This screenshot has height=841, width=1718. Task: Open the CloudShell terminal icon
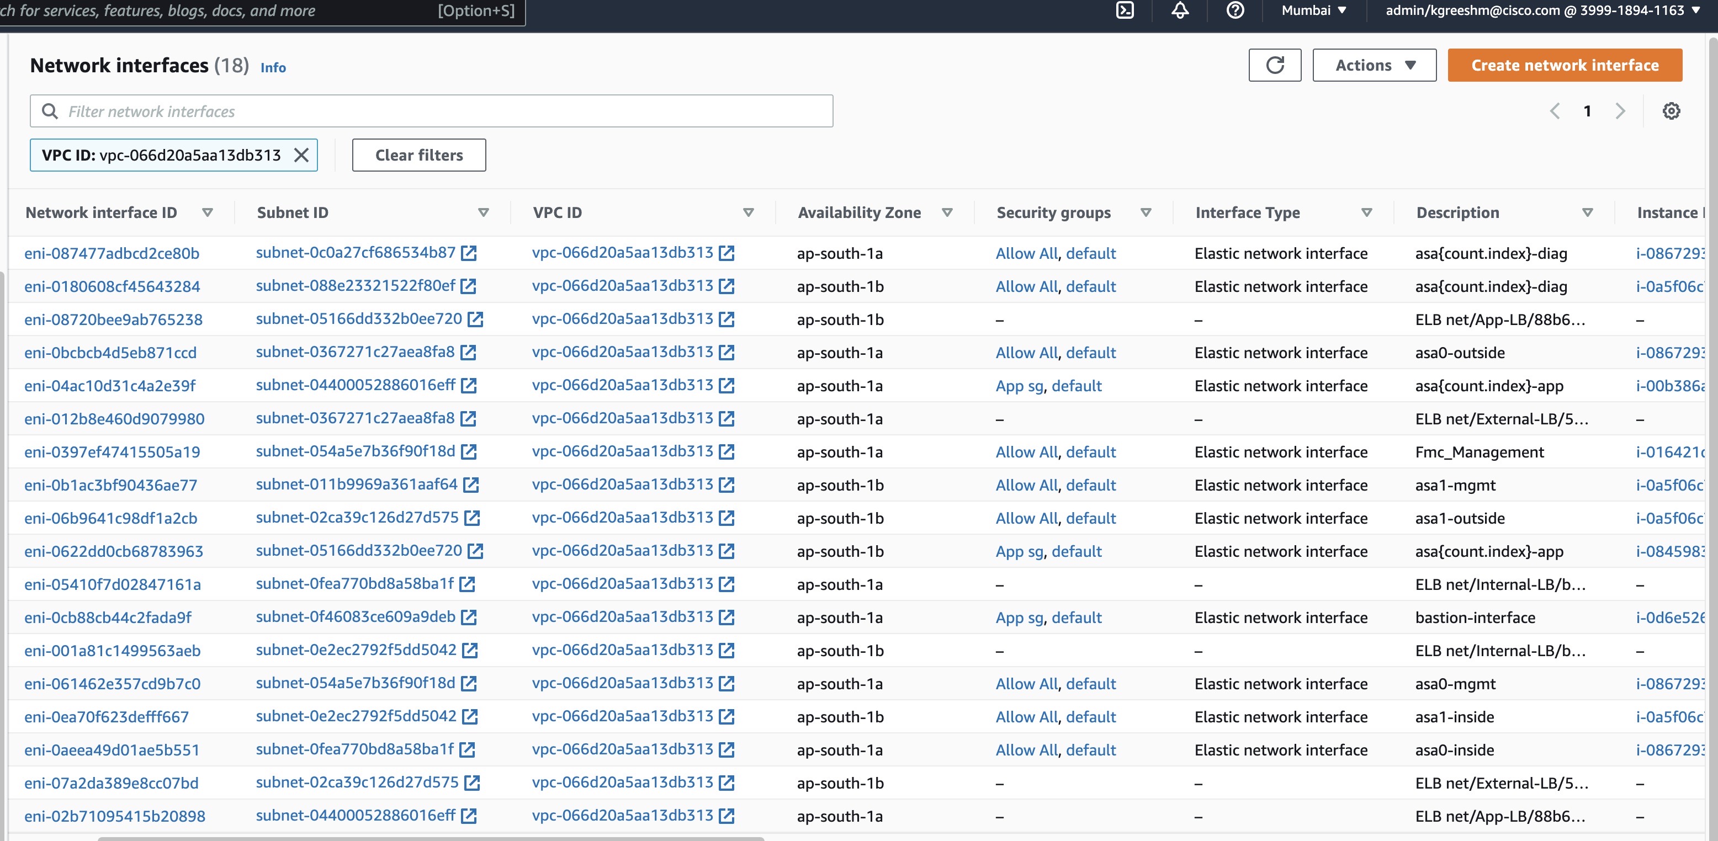(x=1125, y=10)
